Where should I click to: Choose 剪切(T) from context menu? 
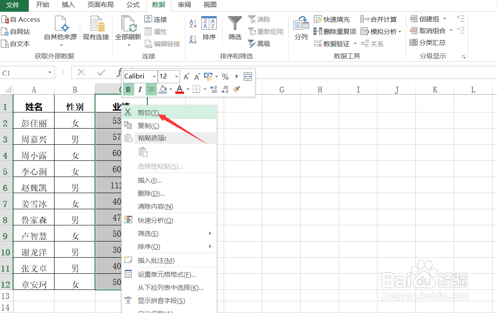coord(169,113)
